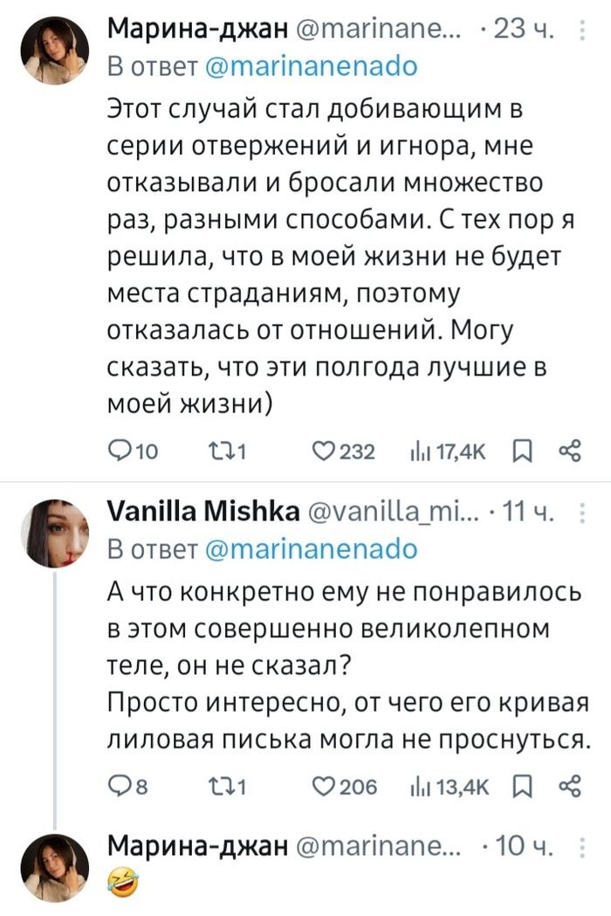Open more options on the 10 ч. tweet
Image resolution: width=611 pixels, height=916 pixels.
pyautogui.click(x=583, y=846)
